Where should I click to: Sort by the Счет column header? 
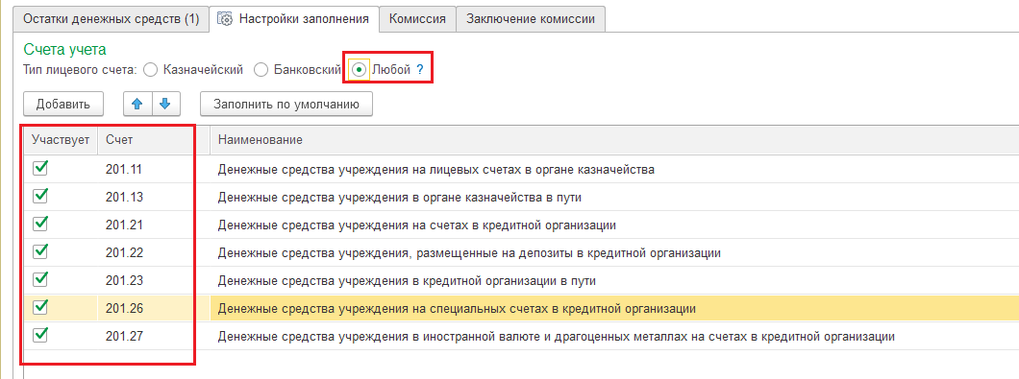point(154,140)
